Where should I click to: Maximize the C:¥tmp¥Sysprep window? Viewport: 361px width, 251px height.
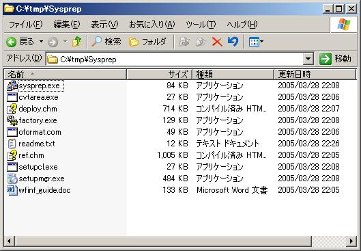click(339, 9)
